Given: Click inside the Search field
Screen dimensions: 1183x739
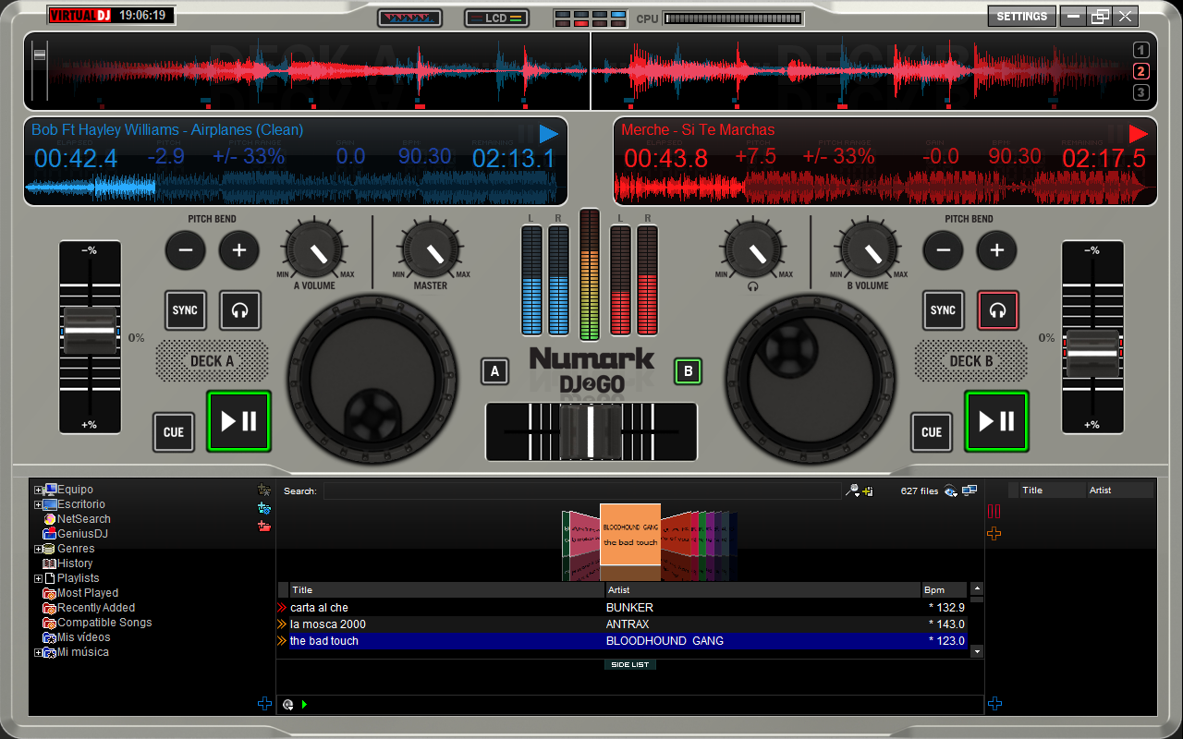Looking at the screenshot, I should (x=582, y=491).
